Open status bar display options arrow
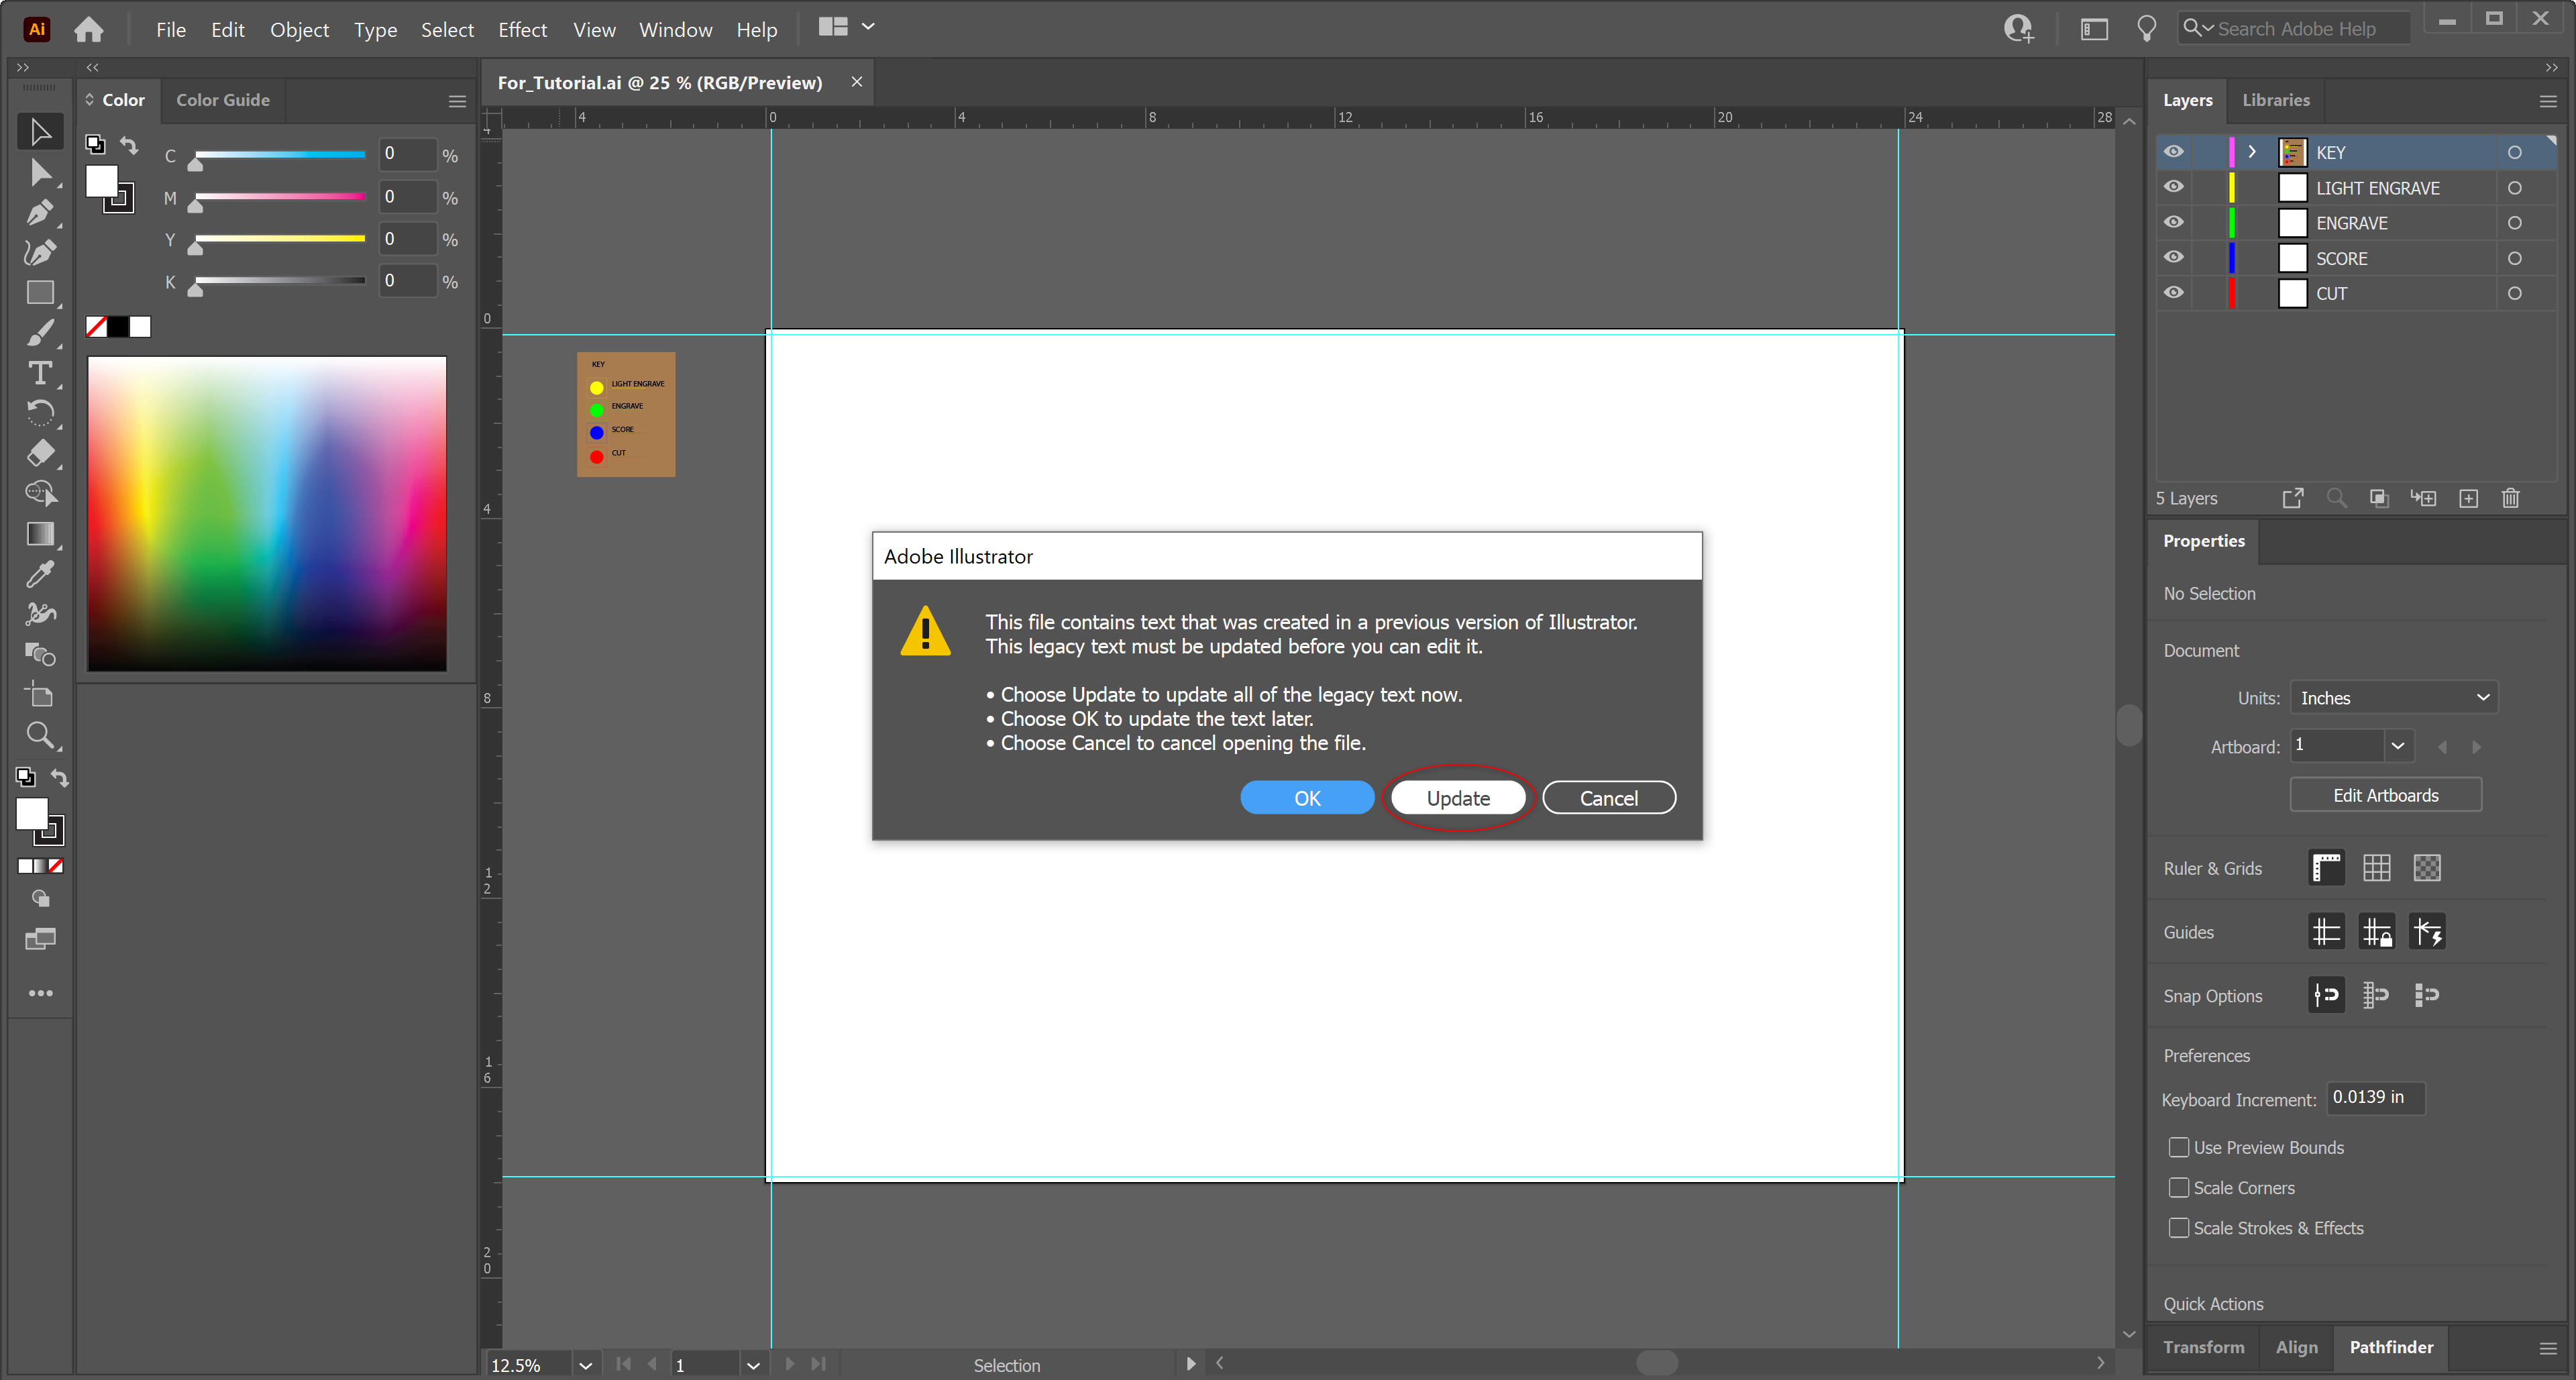 click(x=1190, y=1364)
